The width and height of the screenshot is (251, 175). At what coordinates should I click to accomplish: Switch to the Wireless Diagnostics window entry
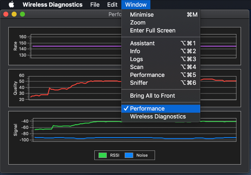pos(161,116)
